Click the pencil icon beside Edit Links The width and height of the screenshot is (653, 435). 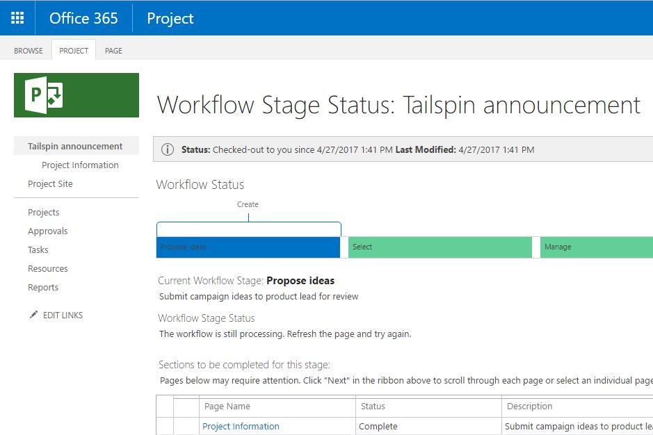point(33,315)
